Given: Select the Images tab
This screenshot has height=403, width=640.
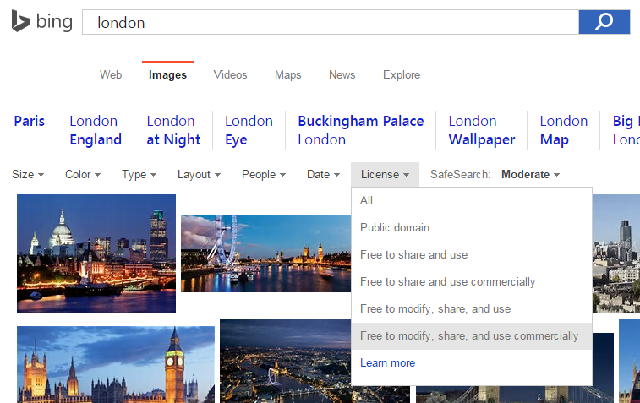Looking at the screenshot, I should [167, 74].
